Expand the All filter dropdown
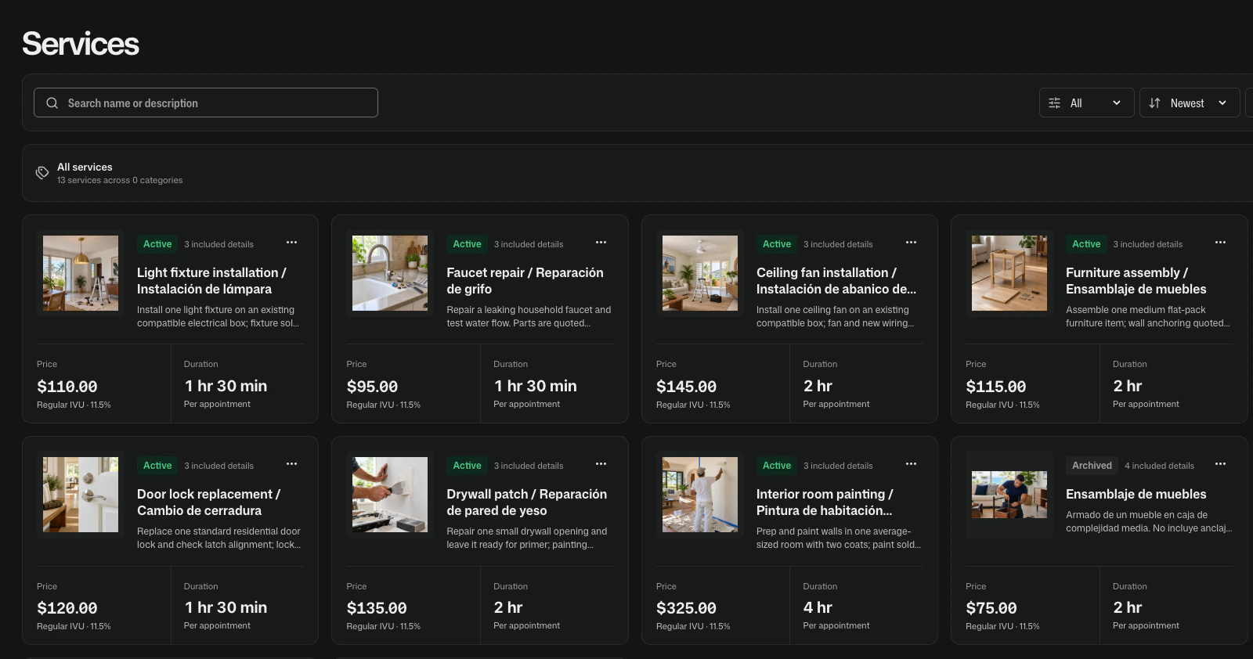This screenshot has width=1253, height=659. (1086, 103)
